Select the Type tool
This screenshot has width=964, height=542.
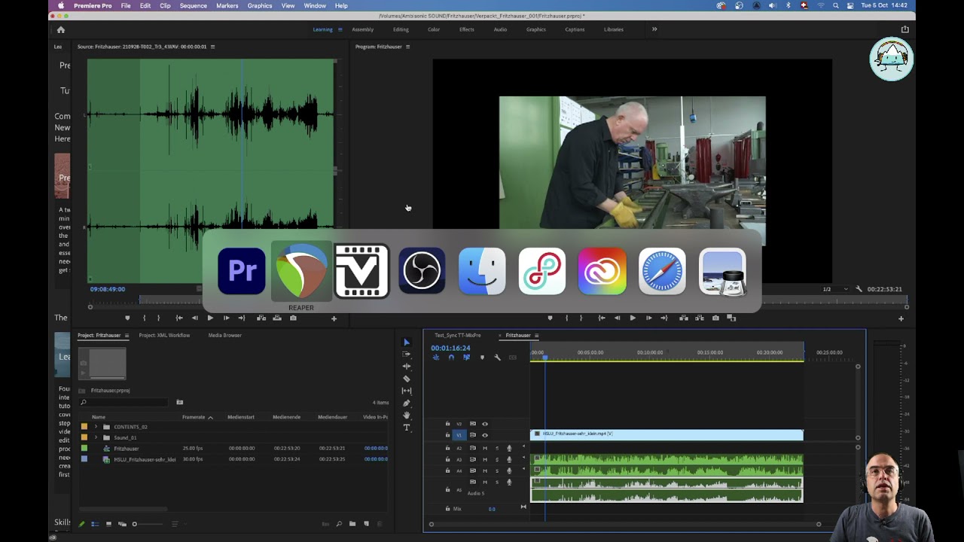click(x=407, y=428)
